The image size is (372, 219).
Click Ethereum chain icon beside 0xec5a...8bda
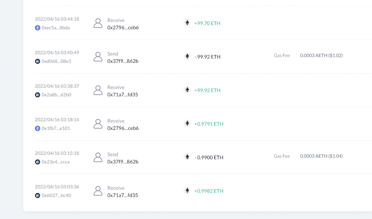(37, 28)
